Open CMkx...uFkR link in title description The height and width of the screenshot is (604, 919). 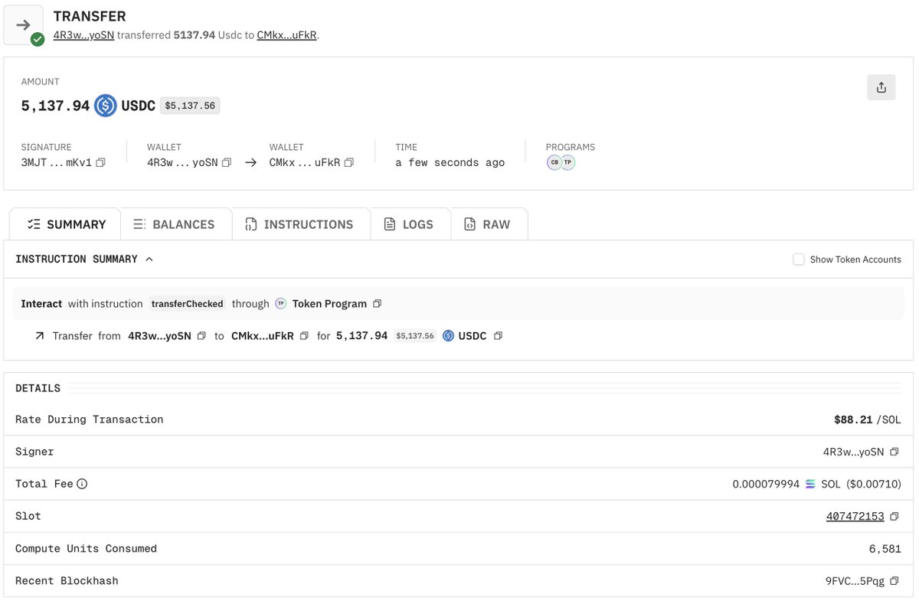pos(286,35)
